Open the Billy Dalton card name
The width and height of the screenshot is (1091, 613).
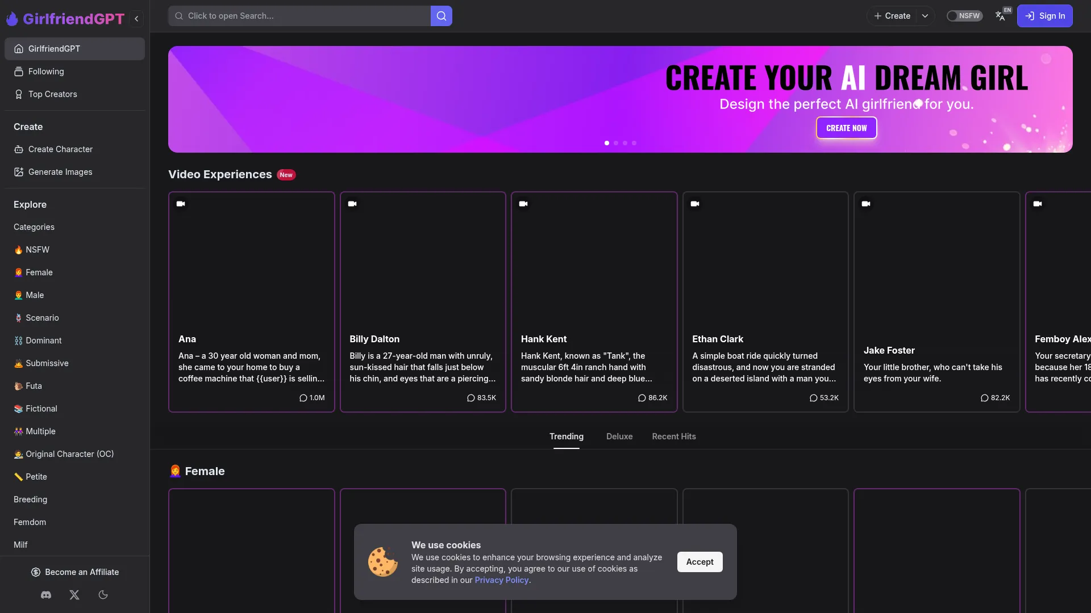(374, 339)
